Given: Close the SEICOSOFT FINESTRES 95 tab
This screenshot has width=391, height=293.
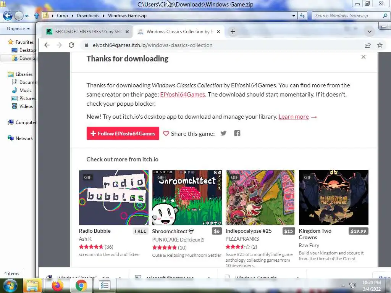Looking at the screenshot, I should click(127, 32).
